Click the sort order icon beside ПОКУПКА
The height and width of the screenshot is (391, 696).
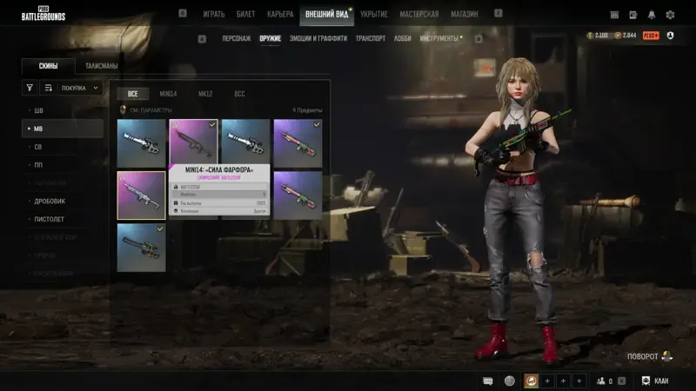point(49,88)
